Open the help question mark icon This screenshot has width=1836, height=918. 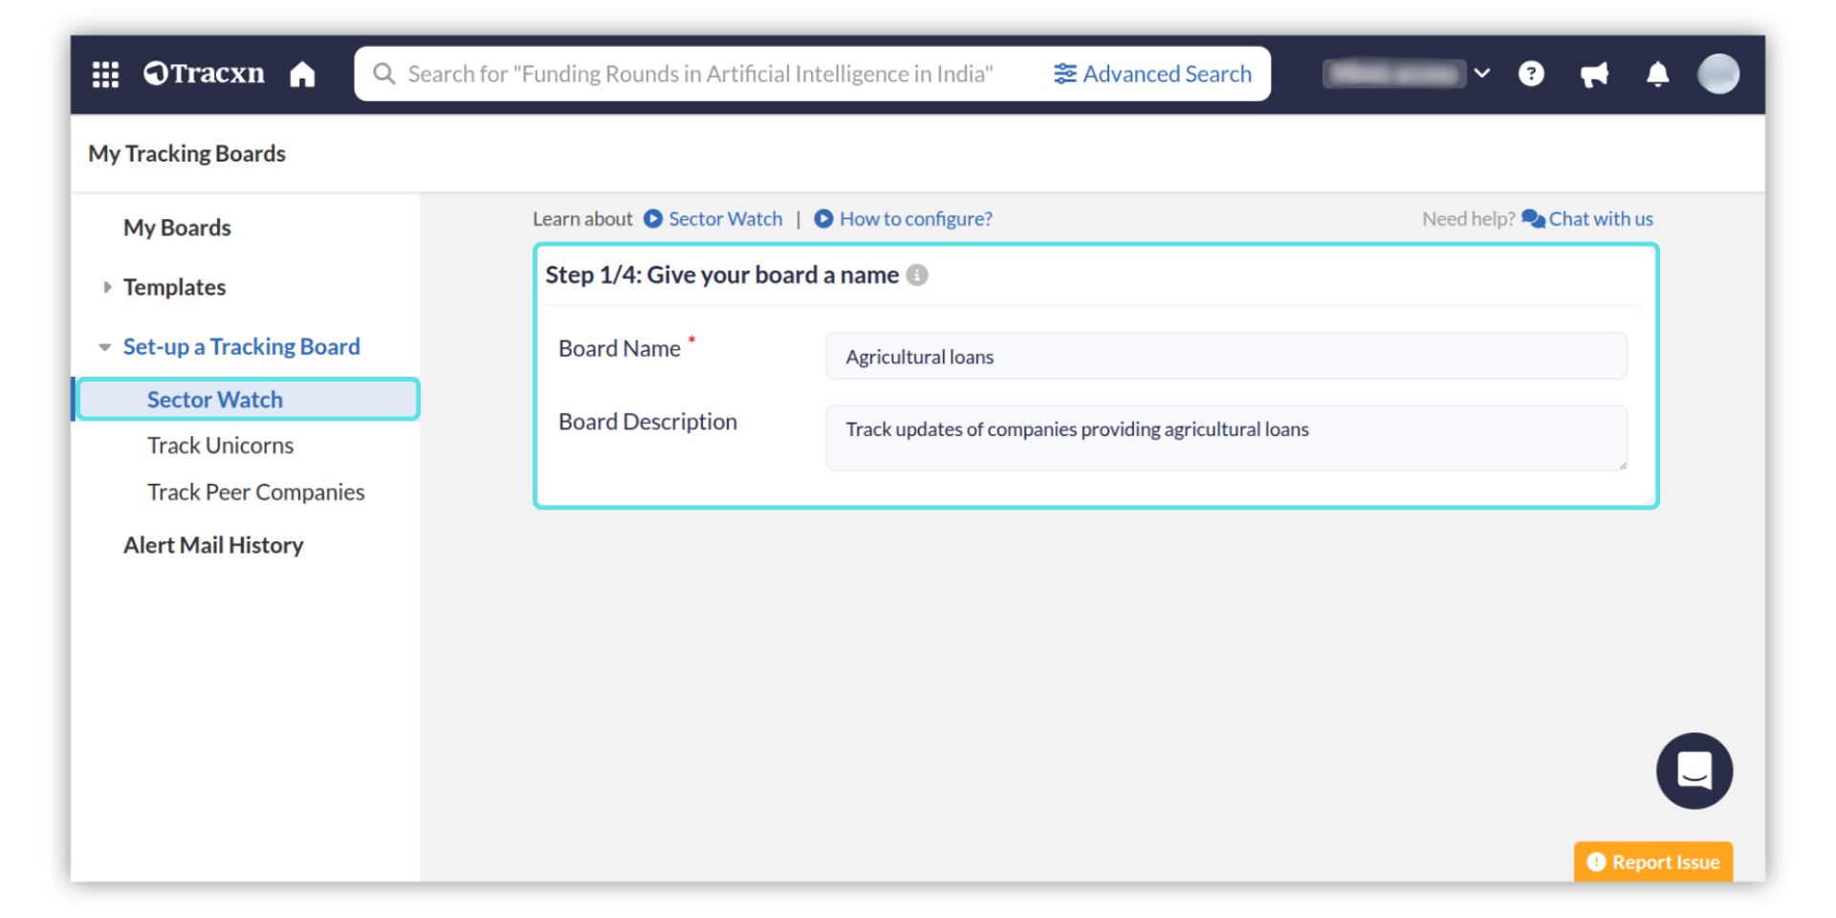tap(1531, 74)
